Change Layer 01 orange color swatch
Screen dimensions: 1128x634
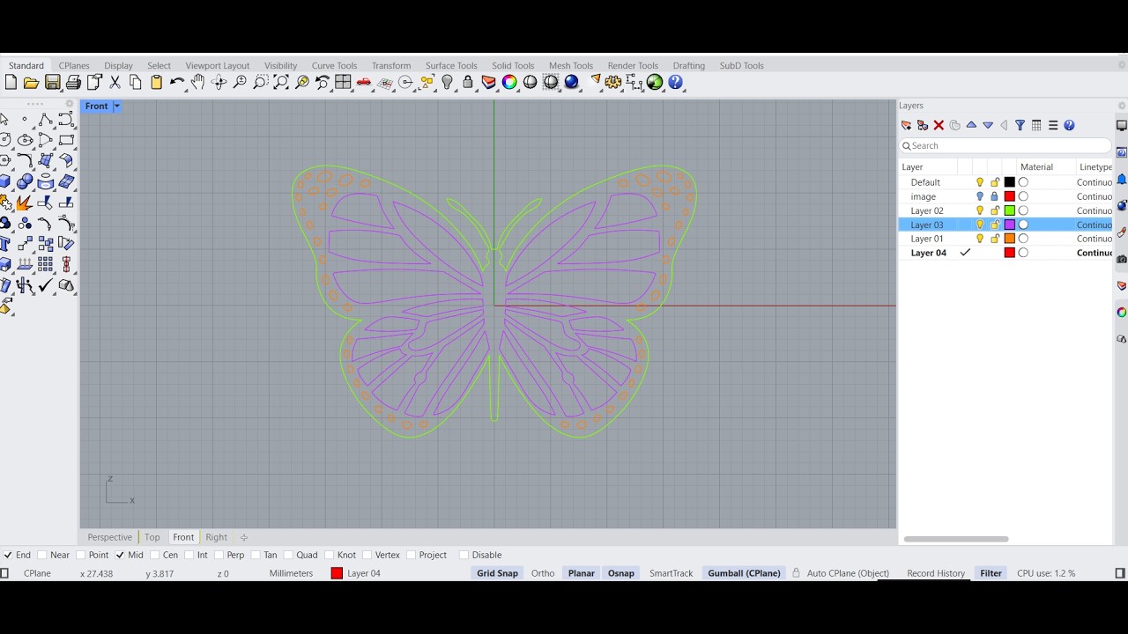coord(1010,240)
